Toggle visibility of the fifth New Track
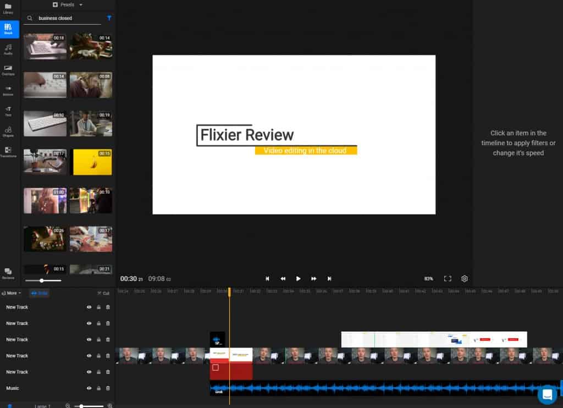The height and width of the screenshot is (408, 563). click(89, 372)
